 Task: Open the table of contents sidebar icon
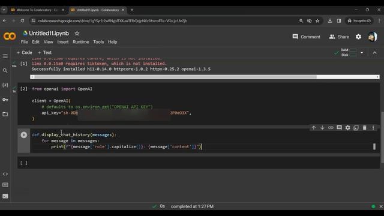(x=5, y=56)
